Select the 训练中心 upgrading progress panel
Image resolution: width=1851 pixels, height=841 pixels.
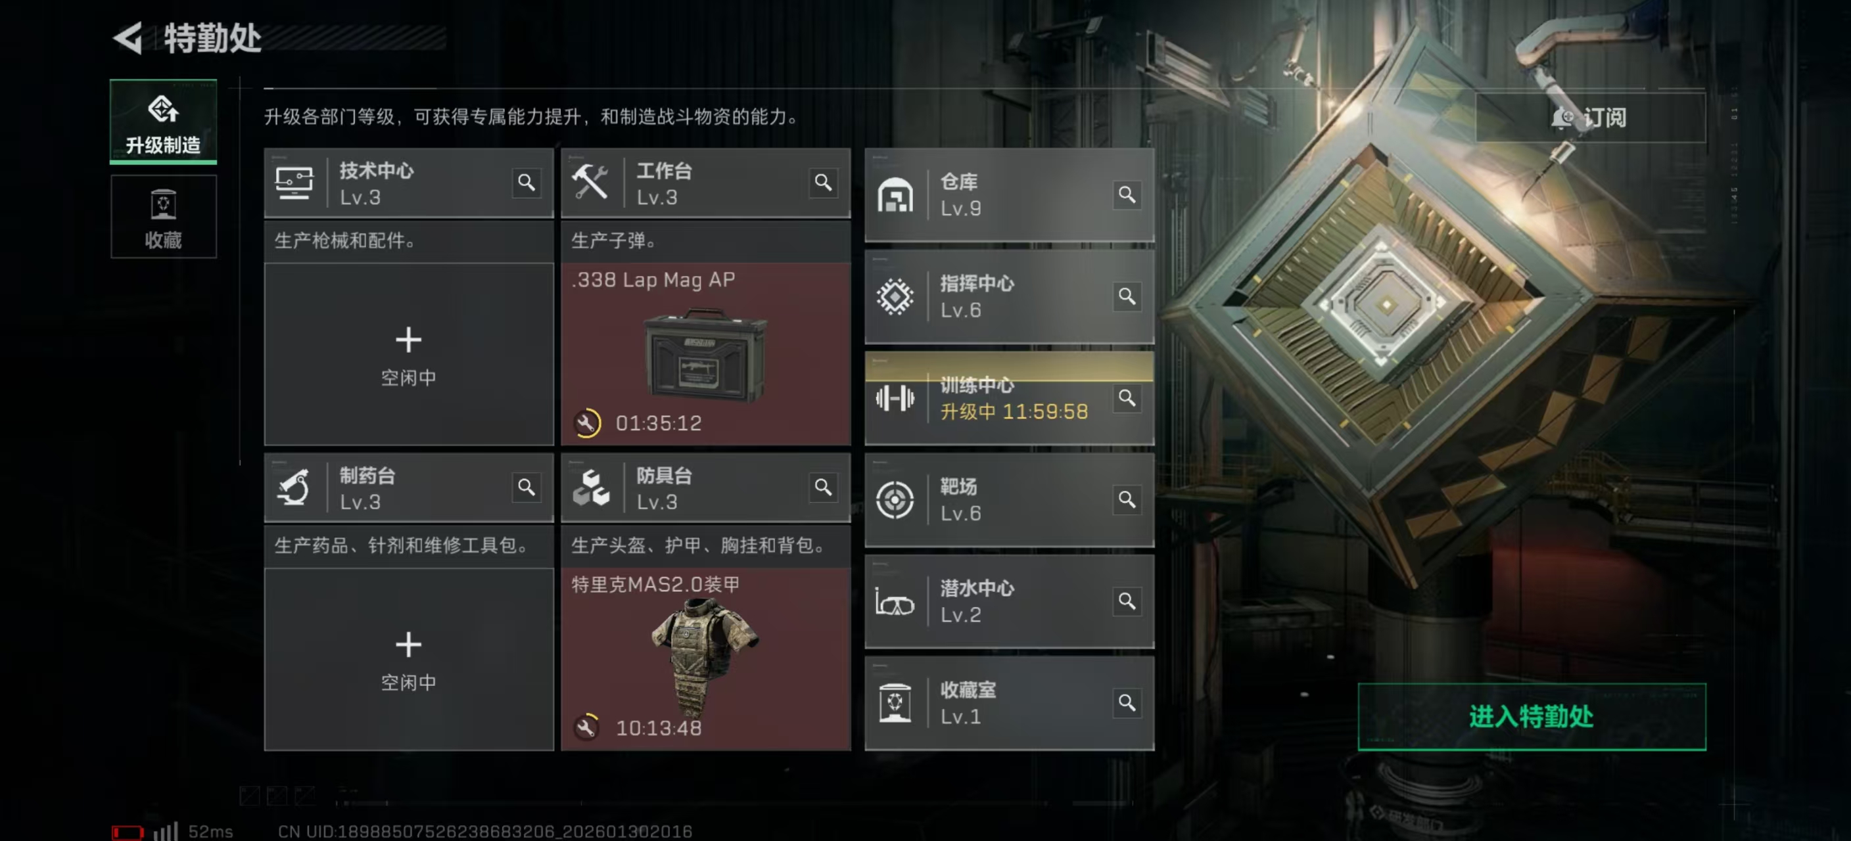(1009, 398)
